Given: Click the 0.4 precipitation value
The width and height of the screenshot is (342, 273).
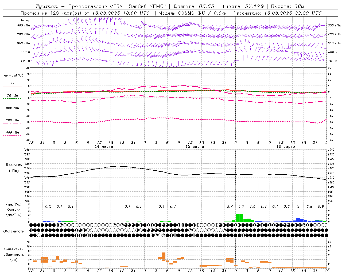Looking at the screenshot, I should (x=230, y=207).
